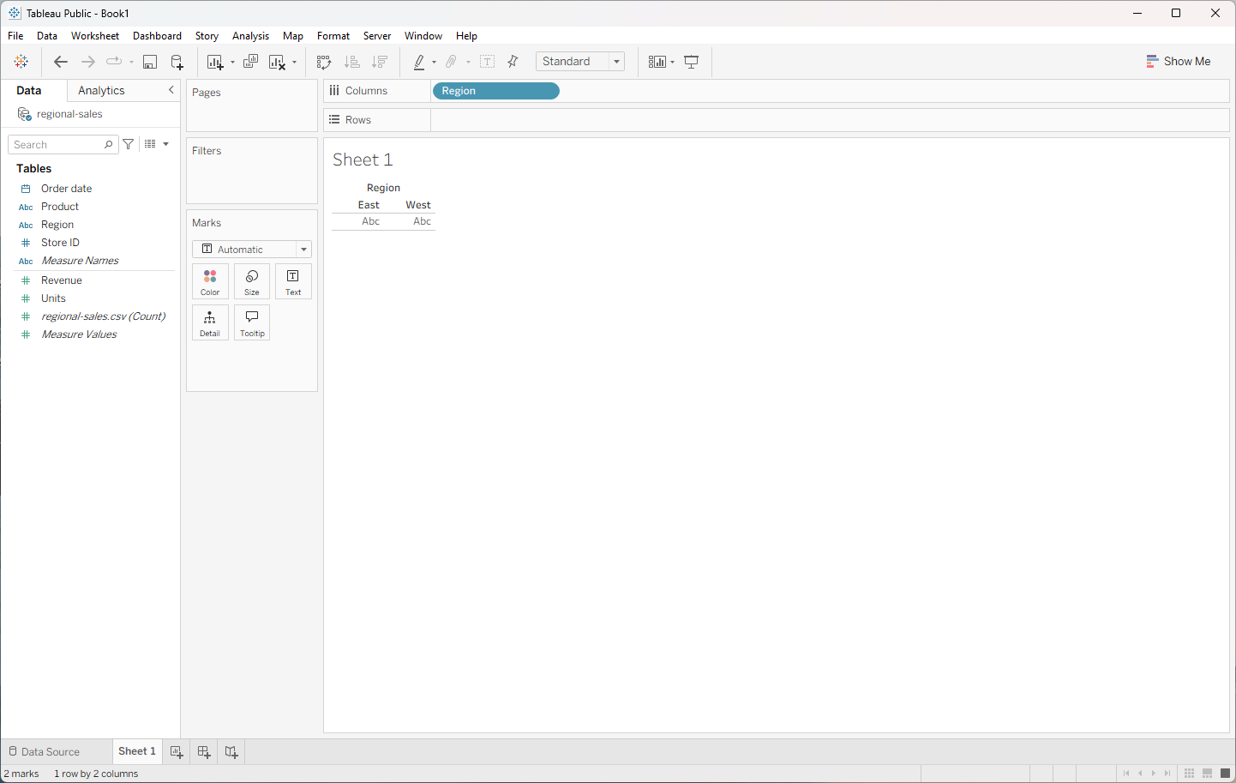
Task: Click the Region pill on Columns
Action: [x=496, y=91]
